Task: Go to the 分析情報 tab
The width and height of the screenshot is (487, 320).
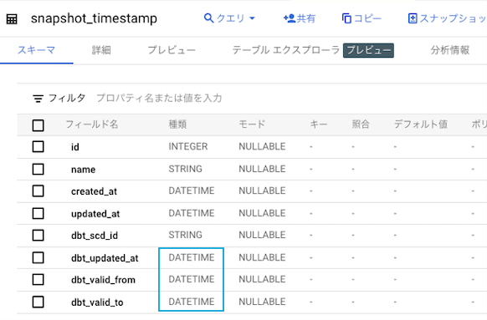Action: 449,50
